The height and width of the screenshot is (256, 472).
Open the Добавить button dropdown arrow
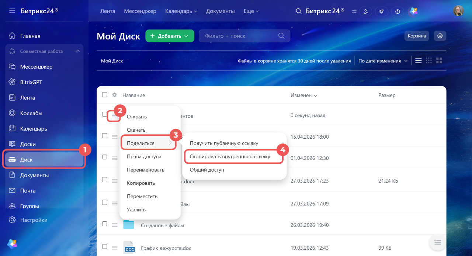[x=187, y=36]
